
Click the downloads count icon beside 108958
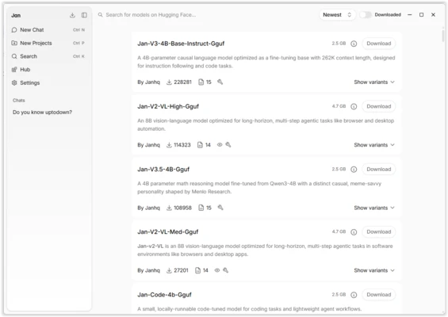click(169, 208)
